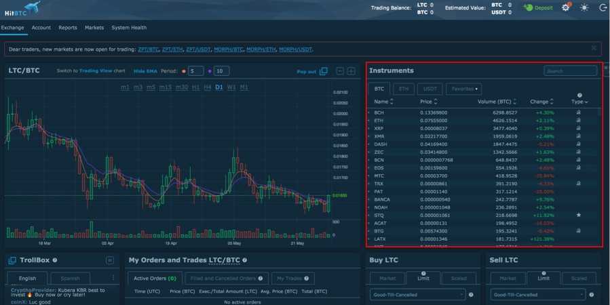
Task: Click help icon on Filled and Cancelled Orders
Action: tap(261, 278)
